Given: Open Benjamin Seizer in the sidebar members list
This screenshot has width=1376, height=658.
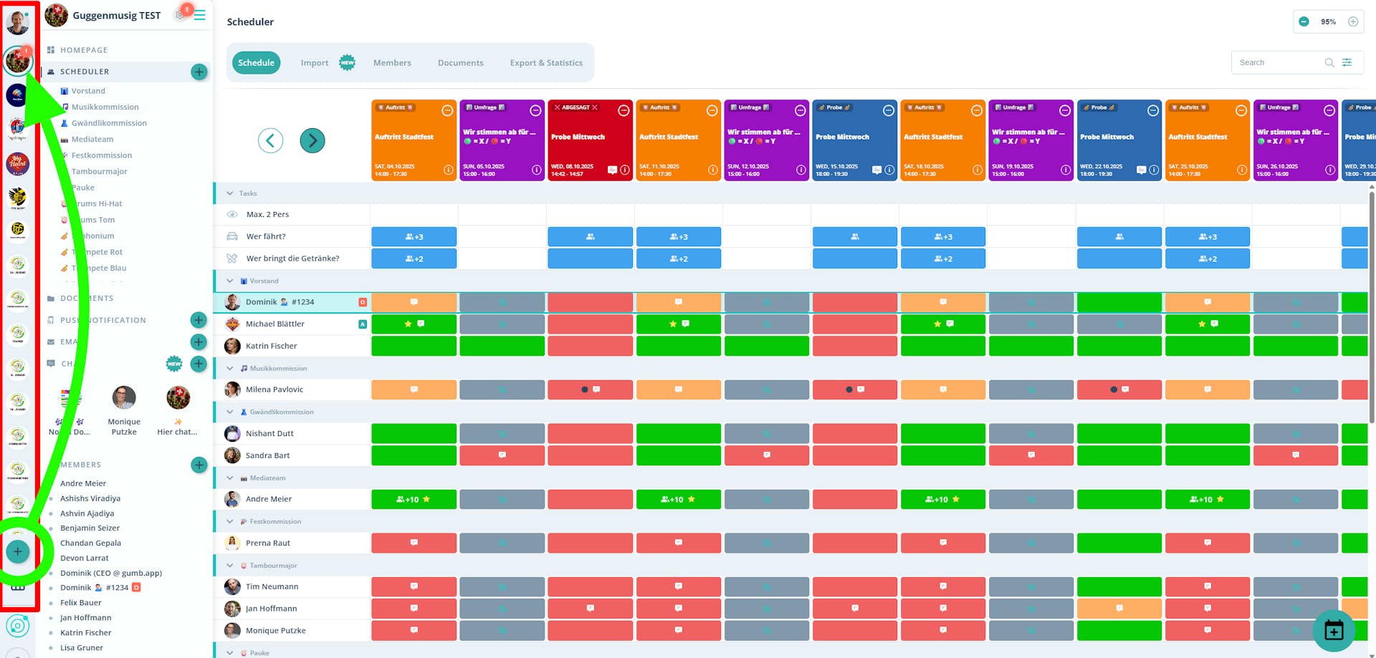Looking at the screenshot, I should 90,528.
